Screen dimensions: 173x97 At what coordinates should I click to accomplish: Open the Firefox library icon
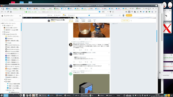point(126,12)
